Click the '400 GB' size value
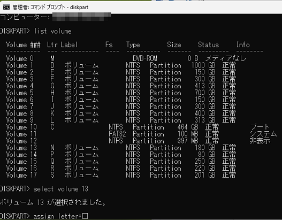The height and width of the screenshot is (220, 282). click(x=205, y=113)
